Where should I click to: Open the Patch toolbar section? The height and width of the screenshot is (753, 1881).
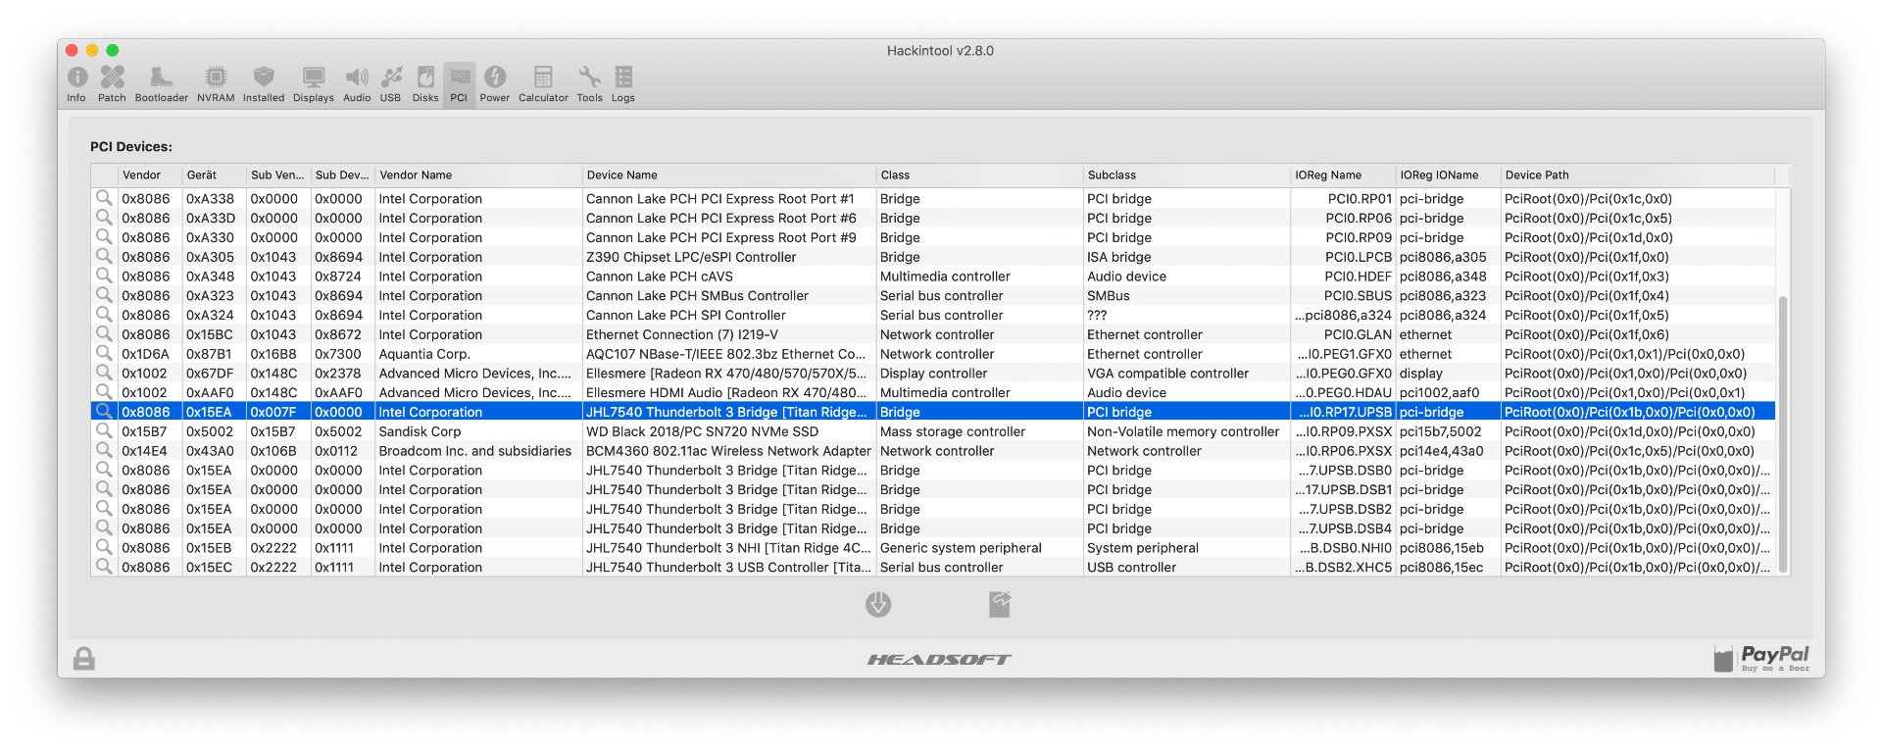pyautogui.click(x=112, y=84)
